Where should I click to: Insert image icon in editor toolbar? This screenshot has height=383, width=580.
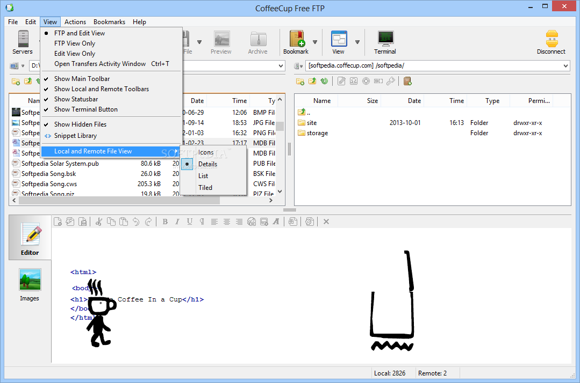pos(264,222)
